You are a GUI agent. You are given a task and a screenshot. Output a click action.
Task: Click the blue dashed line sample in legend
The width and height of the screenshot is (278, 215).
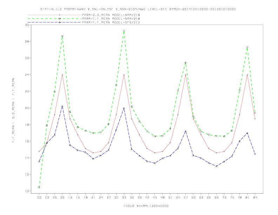54,22
